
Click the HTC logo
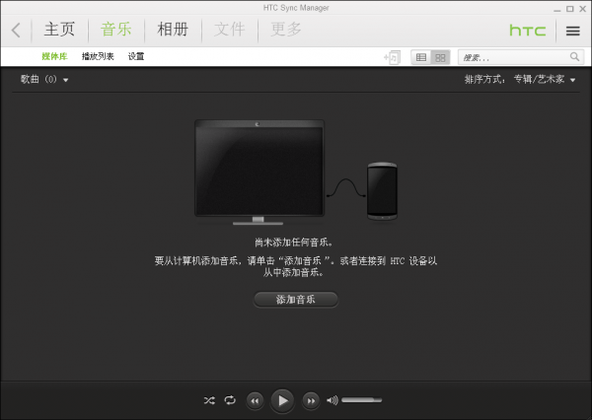[528, 31]
